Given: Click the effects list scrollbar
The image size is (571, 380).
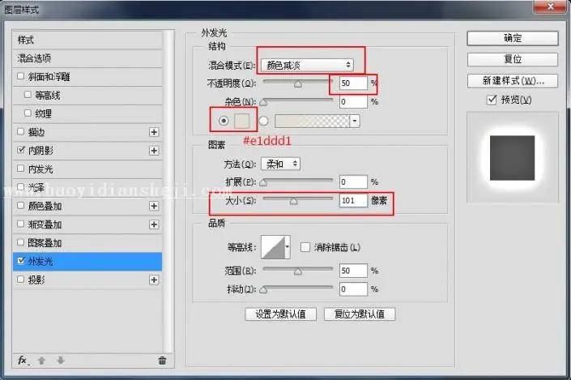Looking at the screenshot, I should click(168, 191).
